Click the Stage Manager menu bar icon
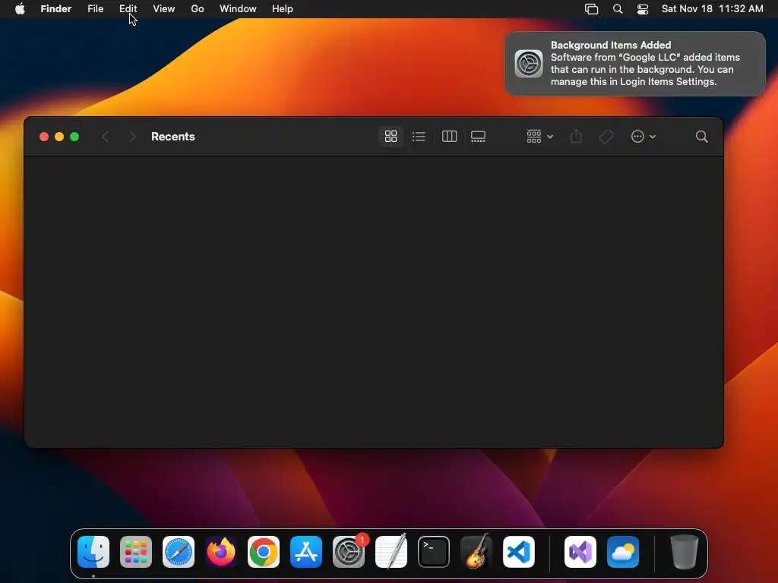The width and height of the screenshot is (778, 583). pyautogui.click(x=591, y=8)
